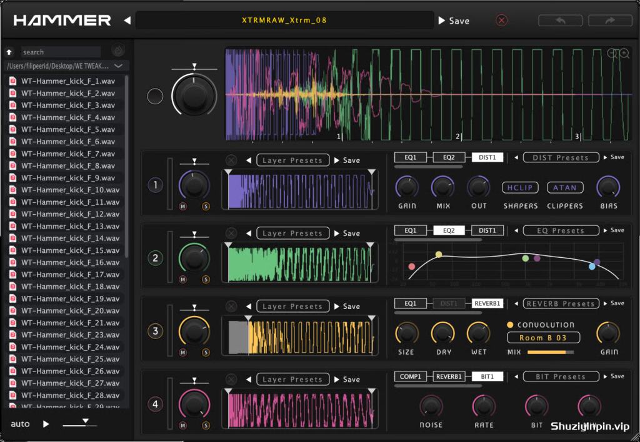Mute layer 4

183,425
